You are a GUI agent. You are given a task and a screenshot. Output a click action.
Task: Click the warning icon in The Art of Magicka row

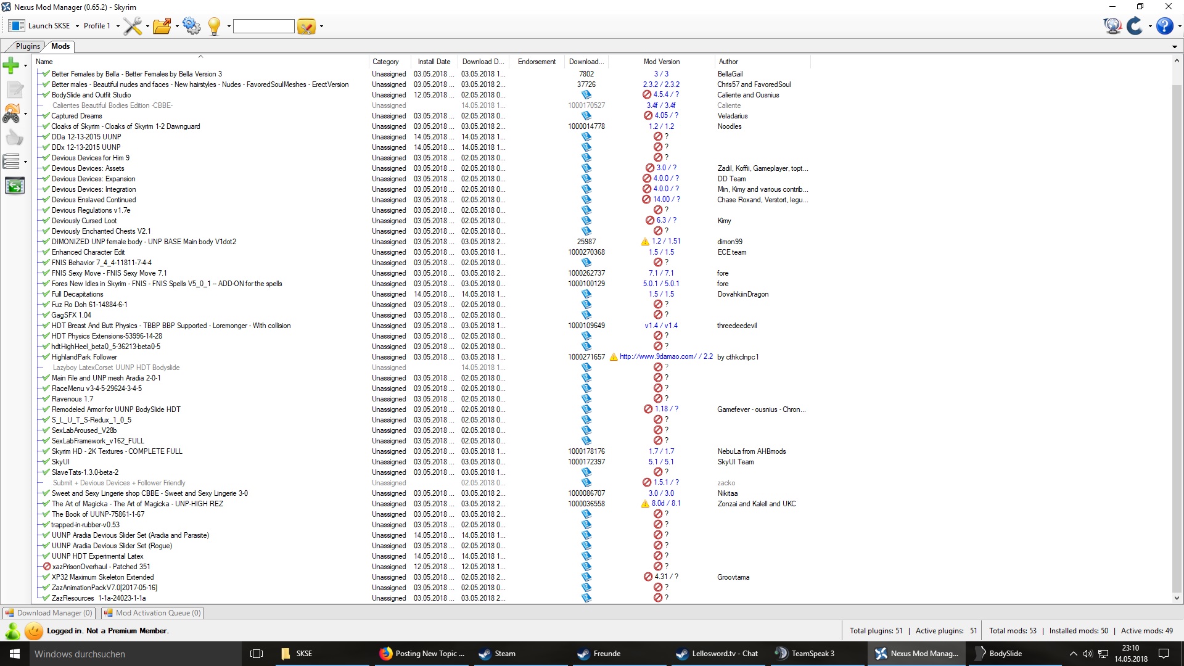pyautogui.click(x=645, y=504)
